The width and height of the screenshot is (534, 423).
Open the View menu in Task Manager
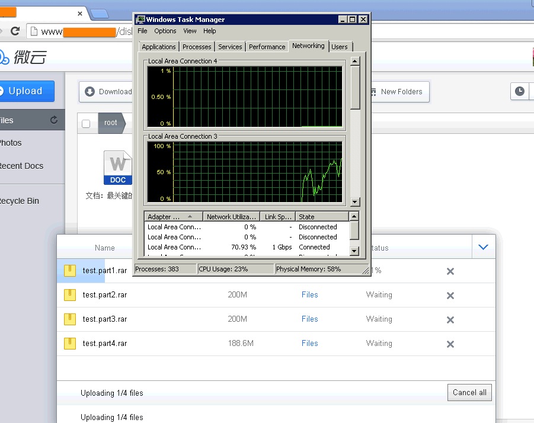tap(190, 31)
